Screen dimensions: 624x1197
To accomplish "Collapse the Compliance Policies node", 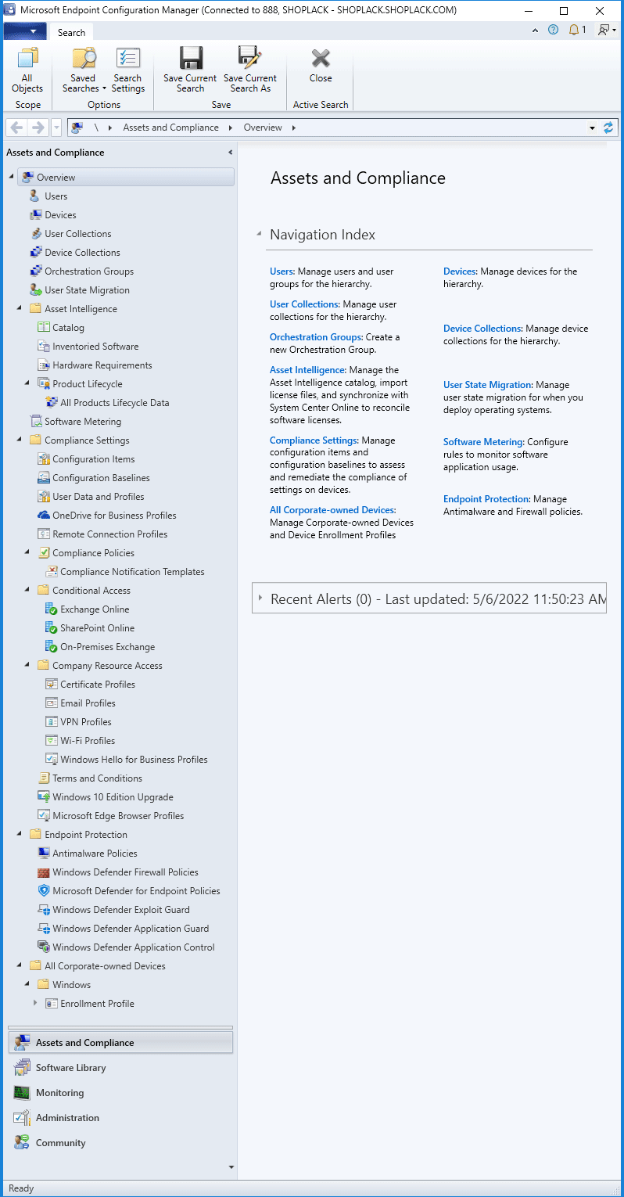I will pos(27,553).
